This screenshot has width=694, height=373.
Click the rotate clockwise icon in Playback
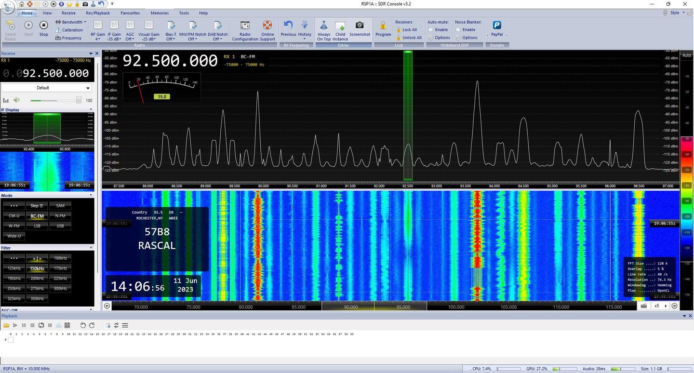(92, 325)
